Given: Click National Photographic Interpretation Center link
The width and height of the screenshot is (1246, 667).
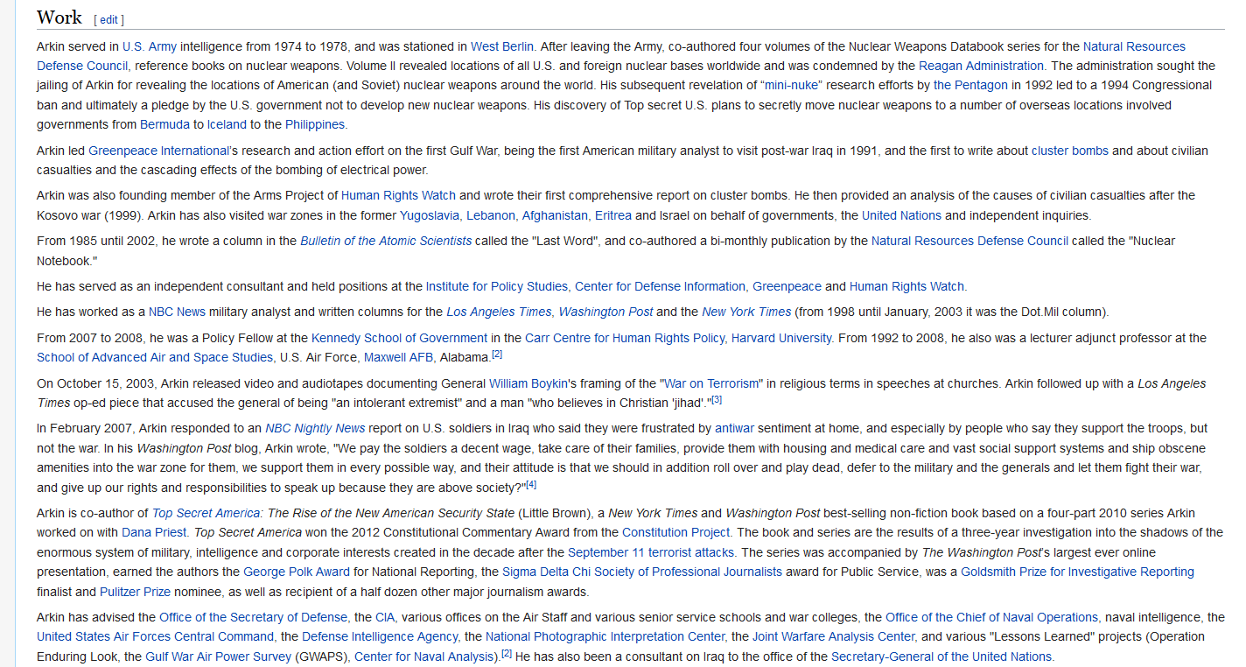Looking at the screenshot, I should pos(605,636).
